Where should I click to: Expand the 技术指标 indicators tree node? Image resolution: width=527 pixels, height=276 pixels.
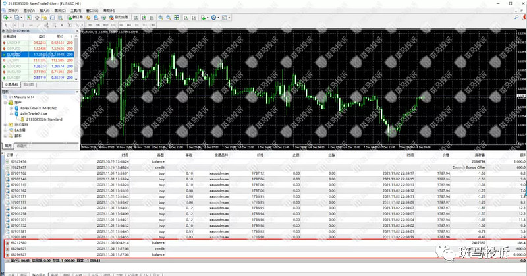(x=5, y=124)
